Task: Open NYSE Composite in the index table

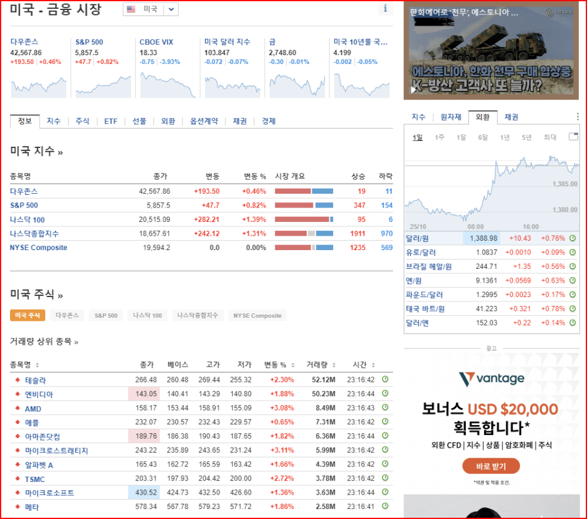Action: click(38, 248)
